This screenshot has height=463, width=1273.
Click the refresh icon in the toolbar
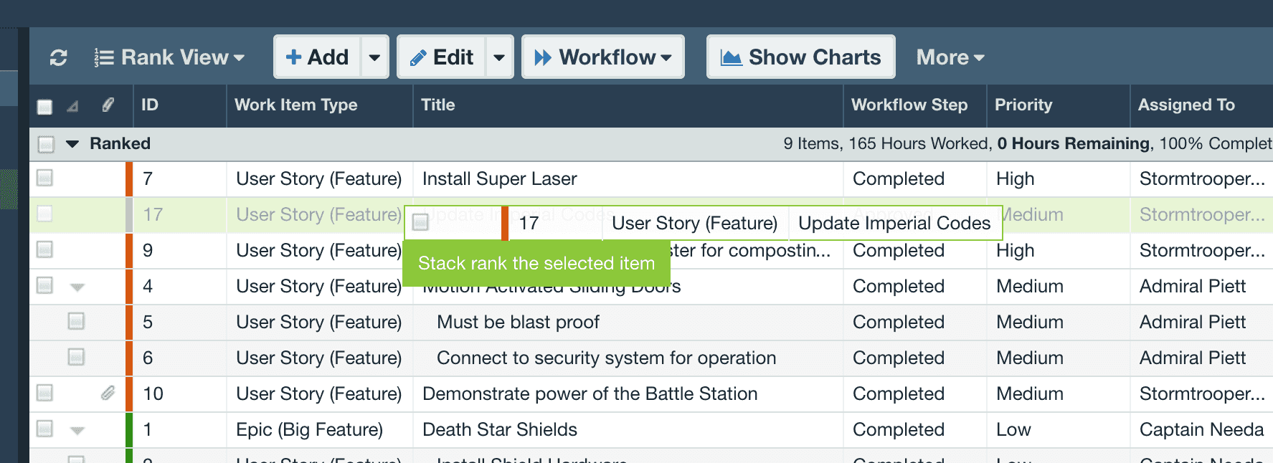[x=59, y=57]
